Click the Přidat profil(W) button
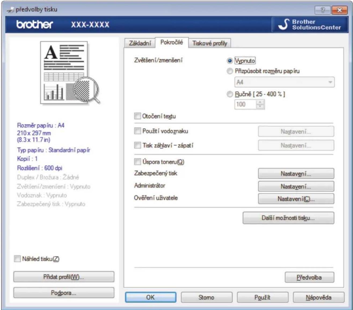Viewport: 353px width, 310px height. pyautogui.click(x=64, y=277)
